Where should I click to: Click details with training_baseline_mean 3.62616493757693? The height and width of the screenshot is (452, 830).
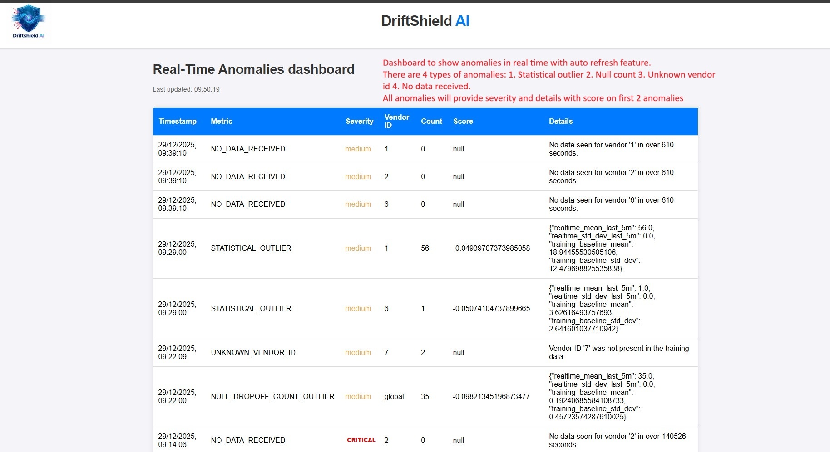602,308
